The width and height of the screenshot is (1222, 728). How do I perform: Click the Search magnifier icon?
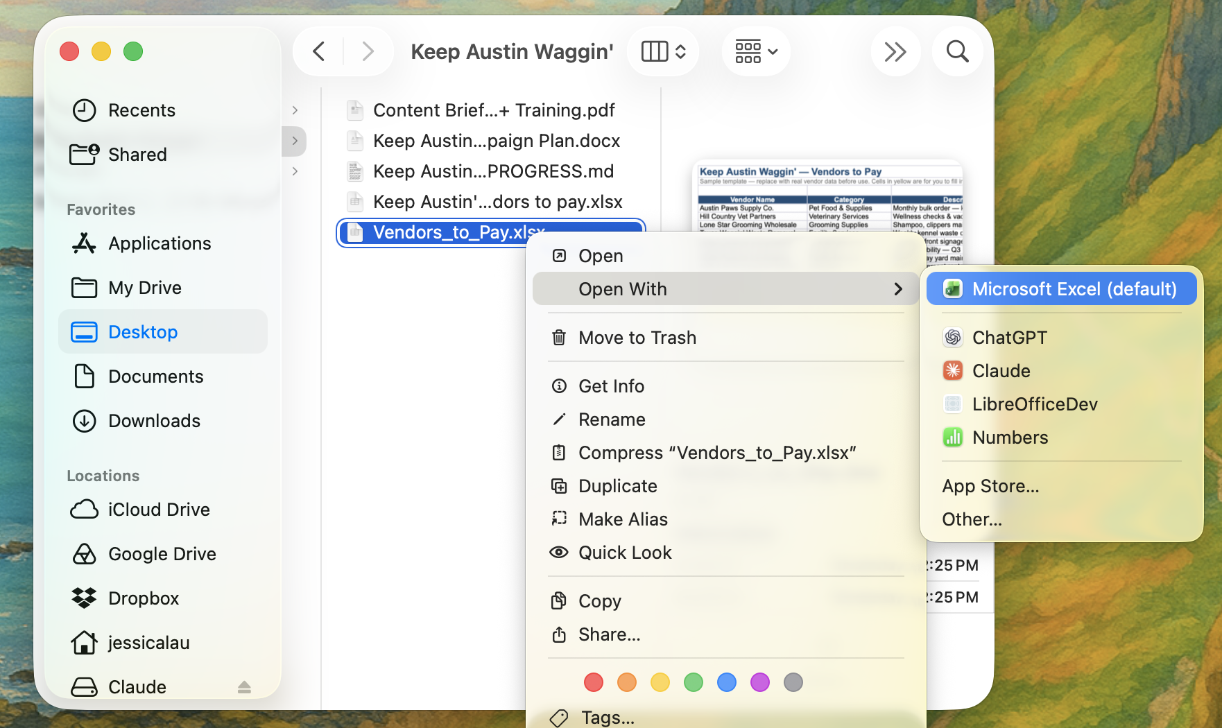click(957, 51)
